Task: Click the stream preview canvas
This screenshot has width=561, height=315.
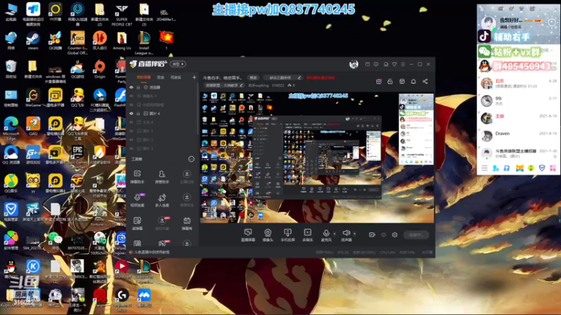Action: click(317, 157)
